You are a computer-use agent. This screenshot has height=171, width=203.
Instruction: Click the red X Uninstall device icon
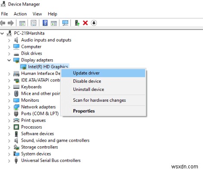(x=86, y=23)
